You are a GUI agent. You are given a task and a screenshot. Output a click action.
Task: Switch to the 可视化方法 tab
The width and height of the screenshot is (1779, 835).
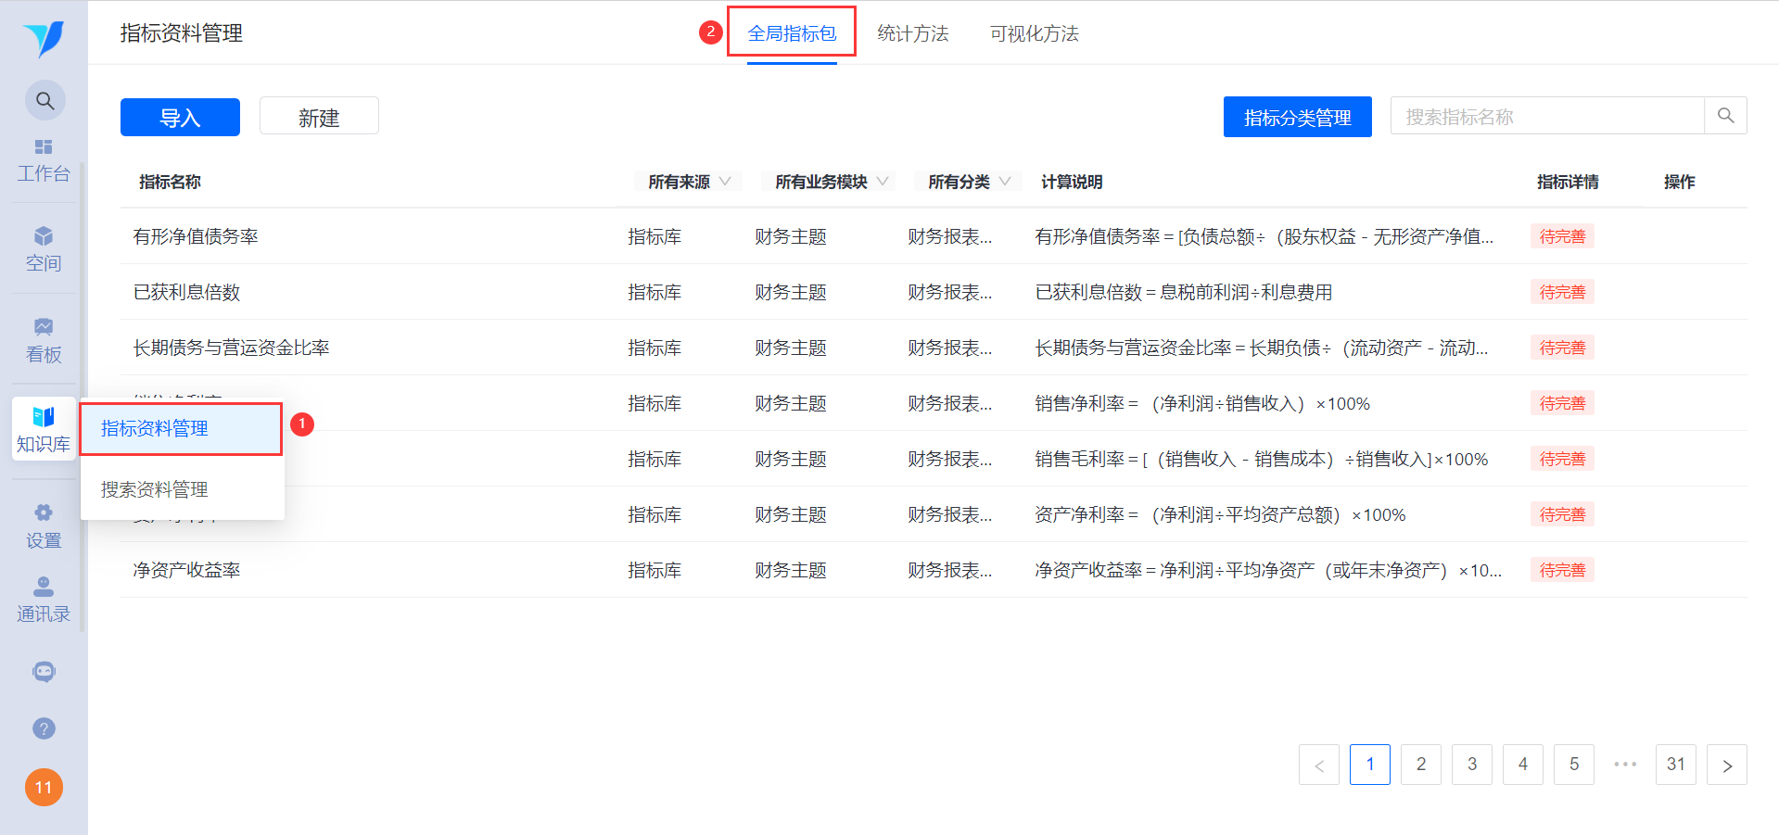click(x=1035, y=33)
